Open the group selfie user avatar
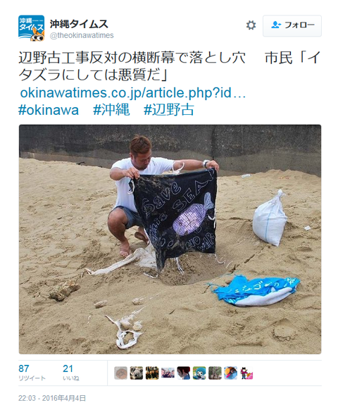The width and height of the screenshot is (338, 405). (168, 373)
